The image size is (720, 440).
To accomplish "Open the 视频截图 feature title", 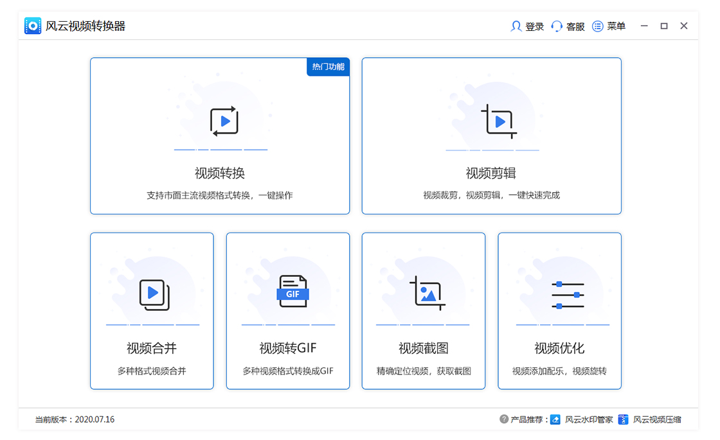I will (x=424, y=348).
